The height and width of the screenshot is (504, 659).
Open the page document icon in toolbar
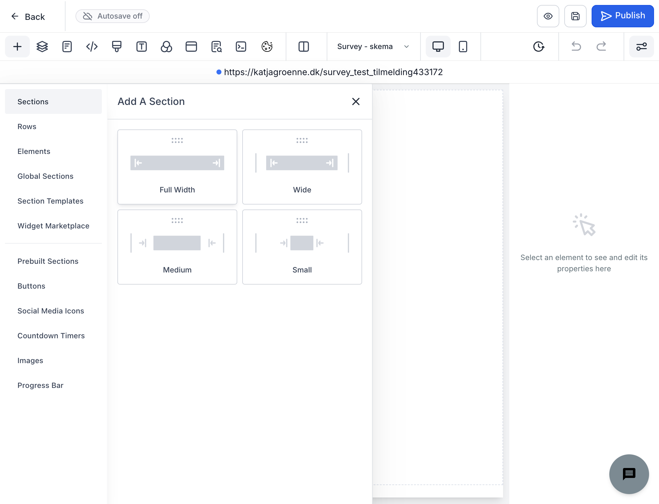coord(67,47)
